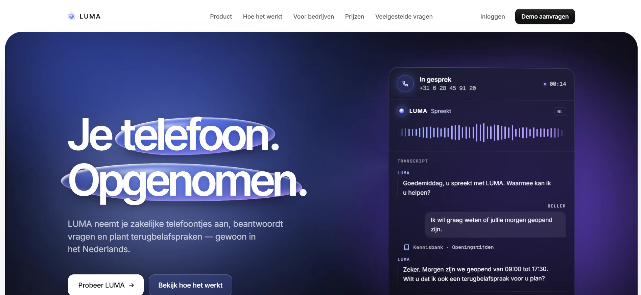The width and height of the screenshot is (641, 295).
Task: Click Bekijk hoe het werkt button
Action: pyautogui.click(x=190, y=285)
